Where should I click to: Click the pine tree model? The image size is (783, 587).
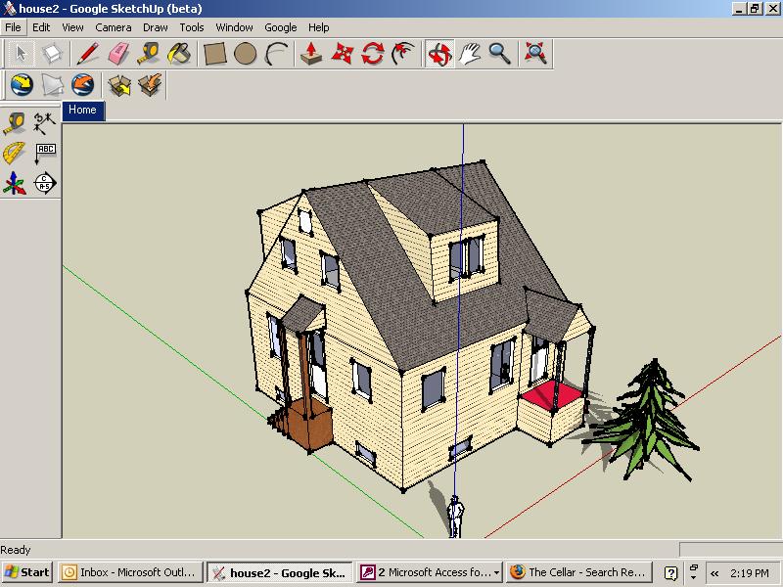click(x=644, y=421)
